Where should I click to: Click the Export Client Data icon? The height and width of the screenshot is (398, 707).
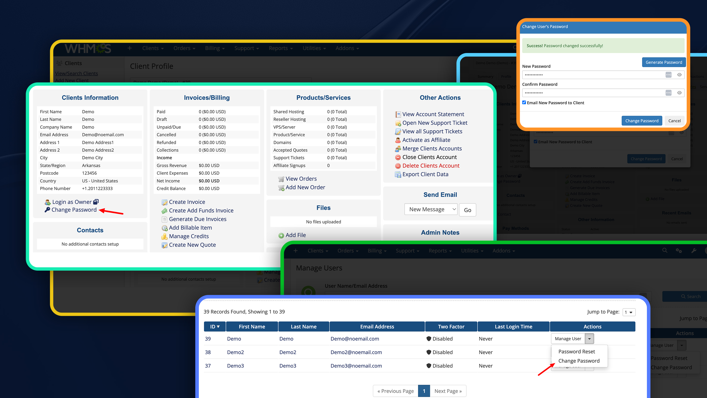398,175
